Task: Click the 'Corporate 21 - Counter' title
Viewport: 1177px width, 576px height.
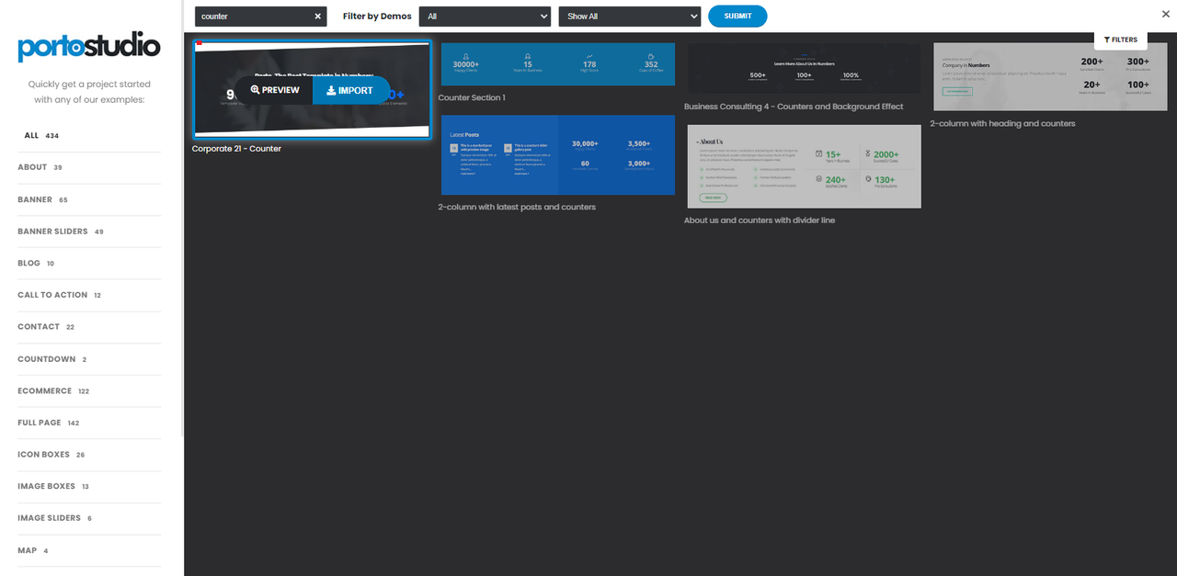Action: pos(236,149)
